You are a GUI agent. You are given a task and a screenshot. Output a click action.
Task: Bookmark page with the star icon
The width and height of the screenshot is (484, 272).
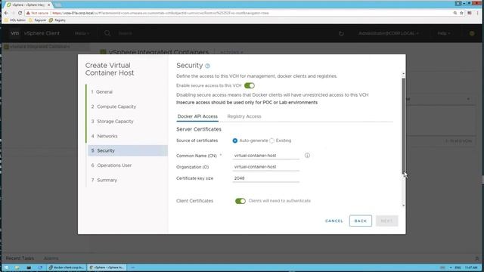pos(461,13)
